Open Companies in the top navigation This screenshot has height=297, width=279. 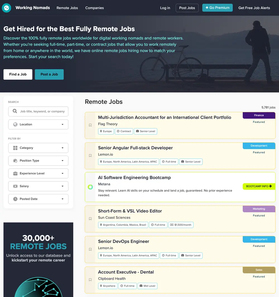[x=95, y=8]
